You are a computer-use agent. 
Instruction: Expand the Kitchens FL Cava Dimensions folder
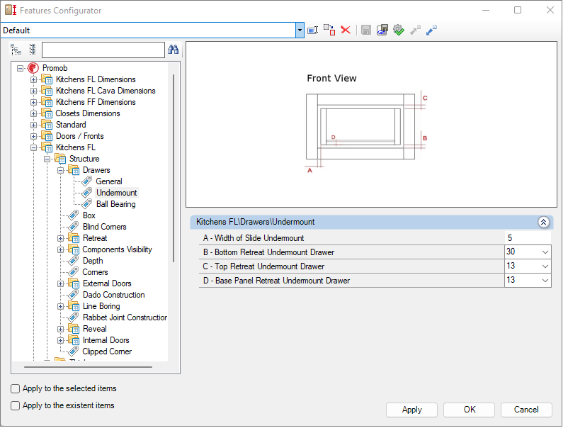point(34,91)
